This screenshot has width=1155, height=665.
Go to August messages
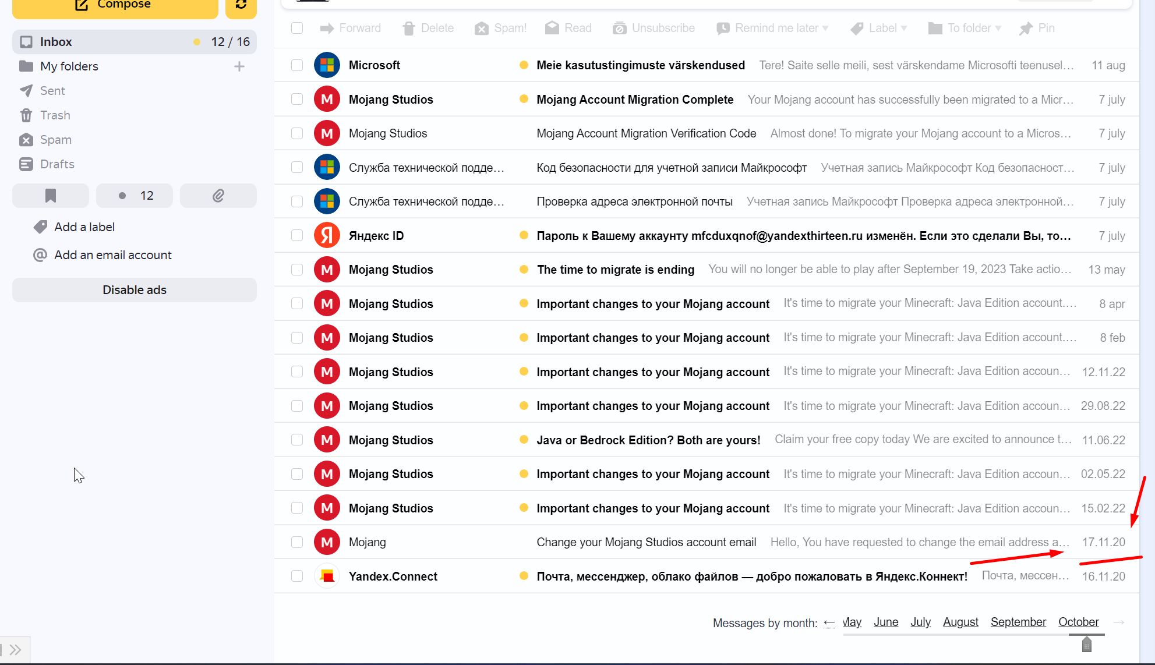click(960, 622)
